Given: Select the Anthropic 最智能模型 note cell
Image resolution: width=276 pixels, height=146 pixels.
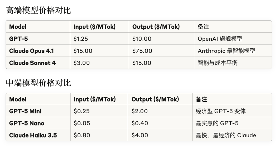Looking at the screenshot, I should click(226, 51).
